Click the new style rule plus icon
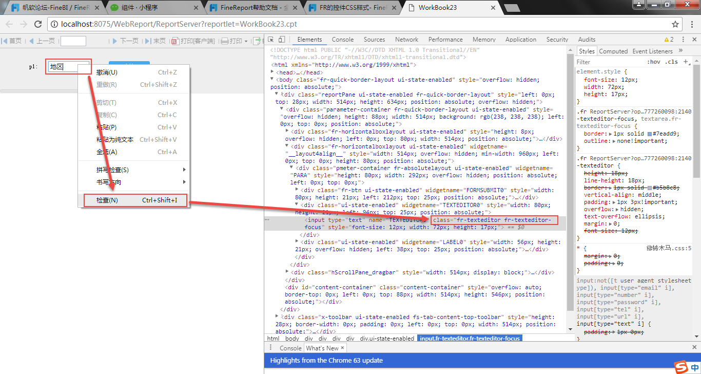 tap(686, 62)
